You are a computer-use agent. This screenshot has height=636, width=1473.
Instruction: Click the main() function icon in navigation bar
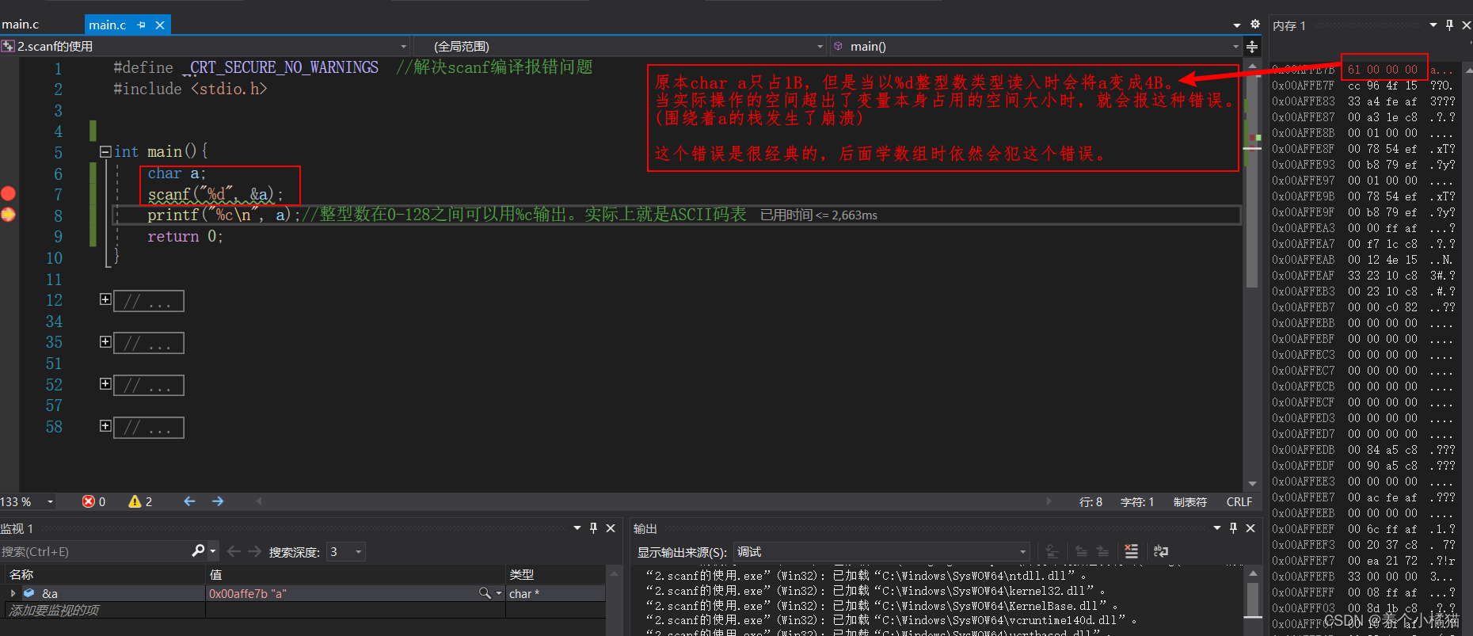coord(838,47)
